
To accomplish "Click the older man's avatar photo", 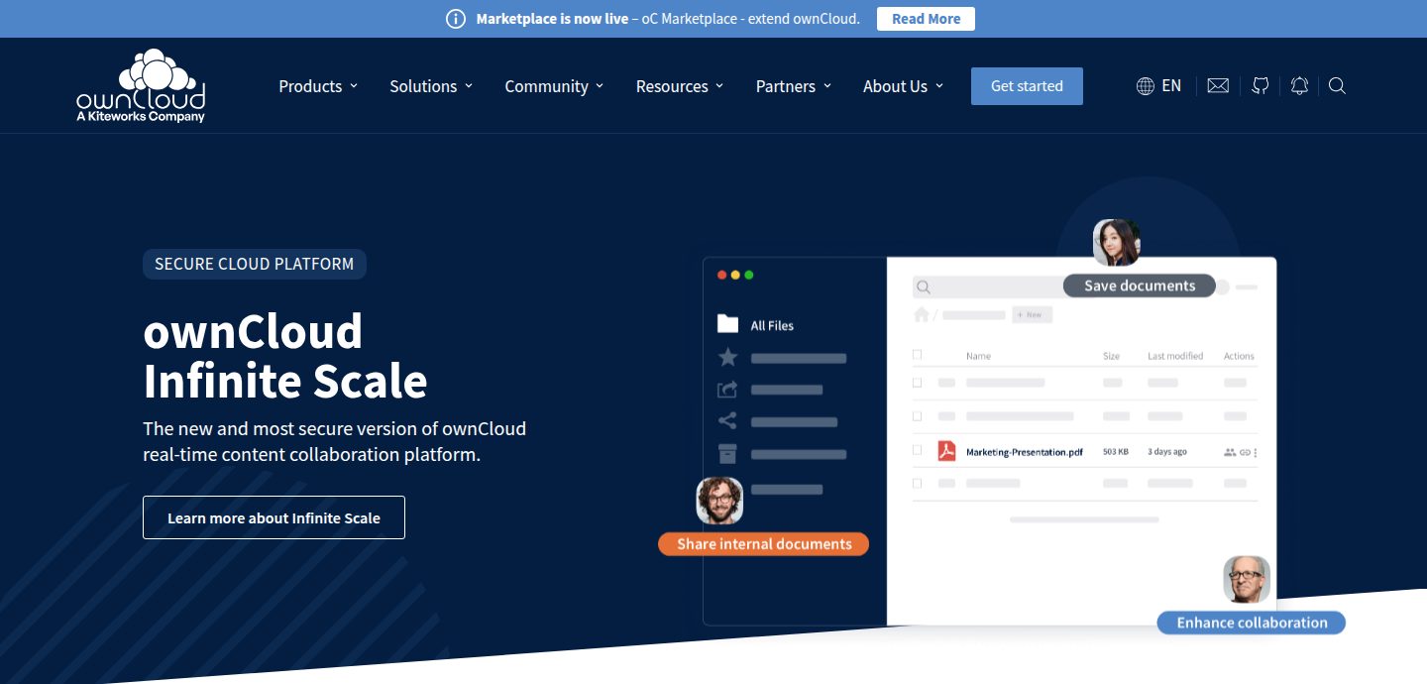I will (1246, 580).
